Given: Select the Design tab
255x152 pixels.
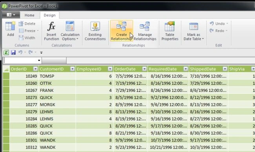Looking at the screenshot, I should pos(49,15).
